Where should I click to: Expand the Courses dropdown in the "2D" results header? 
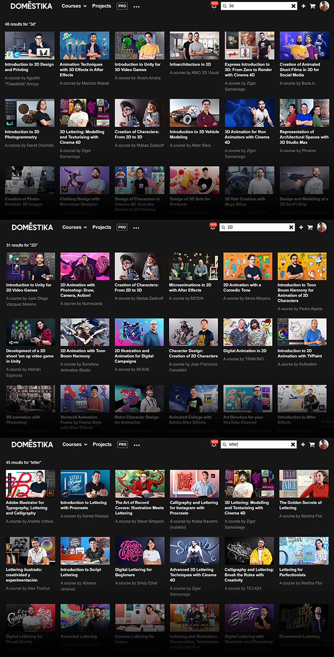click(74, 227)
